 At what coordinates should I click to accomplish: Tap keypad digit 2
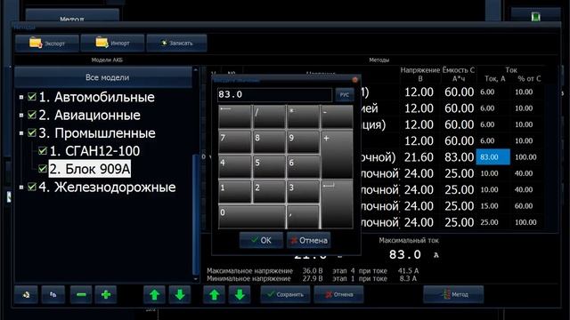tap(269, 192)
